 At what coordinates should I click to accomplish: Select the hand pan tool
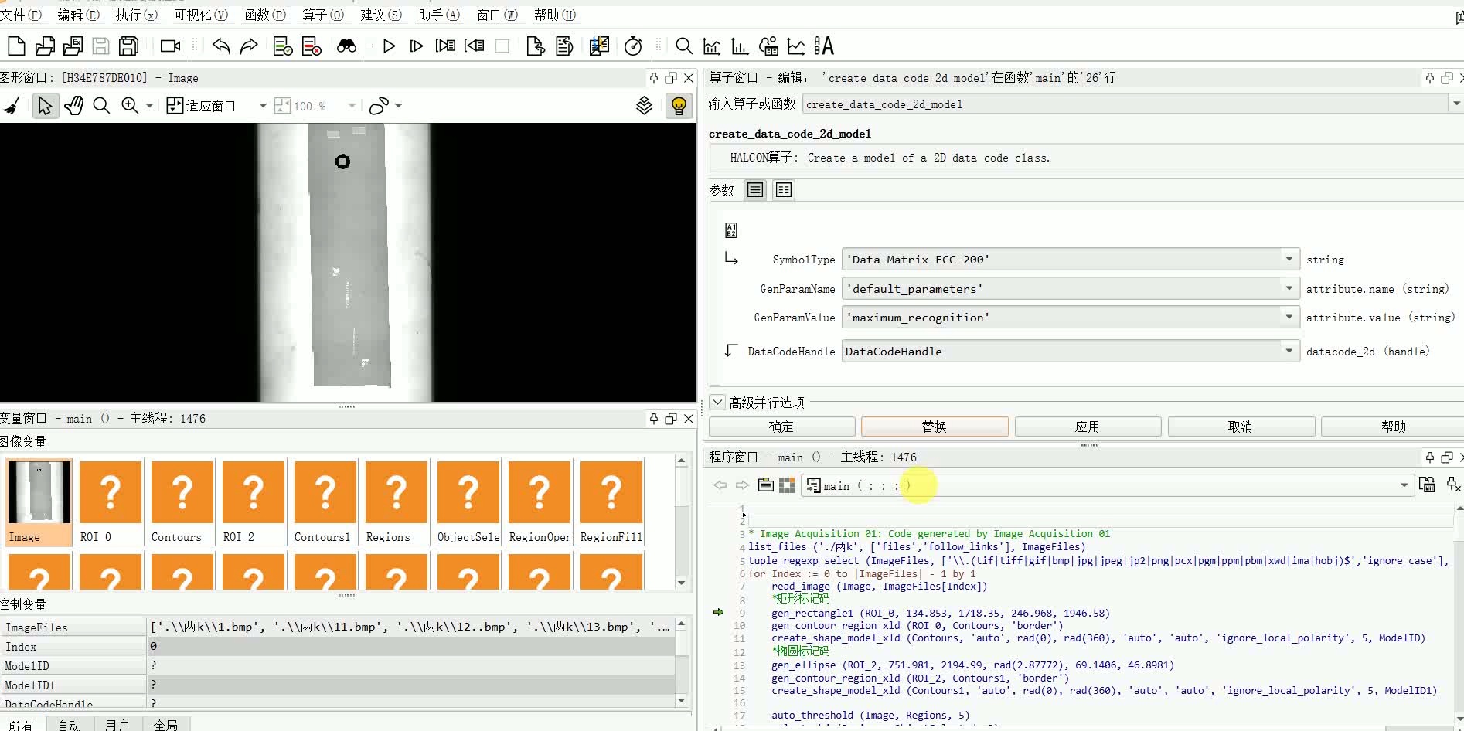[x=73, y=106]
